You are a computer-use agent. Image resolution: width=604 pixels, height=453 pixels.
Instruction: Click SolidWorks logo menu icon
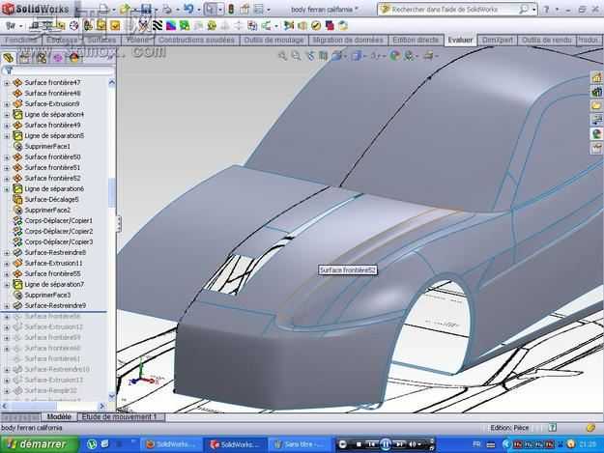tap(8, 9)
